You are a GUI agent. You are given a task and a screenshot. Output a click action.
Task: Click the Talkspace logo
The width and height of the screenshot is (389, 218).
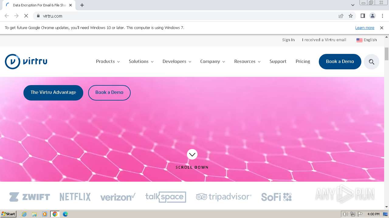coord(166,197)
